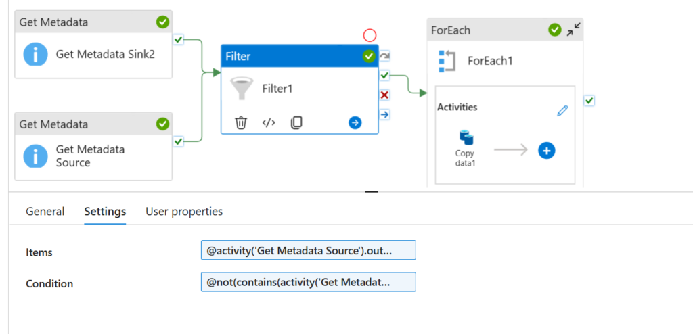
Task: Click the funnel icon of Filter1
Action: coord(242,88)
